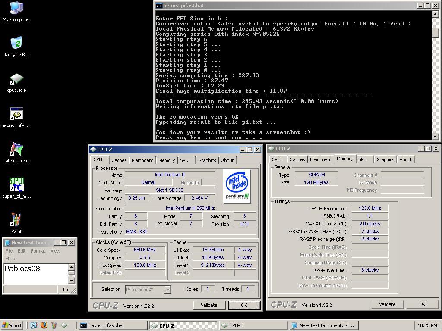This screenshot has height=331, width=442.
Task: Open the Caches tab in right CPU-Z
Action: click(297, 159)
